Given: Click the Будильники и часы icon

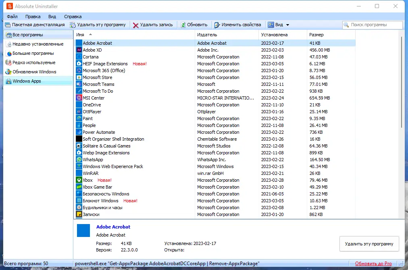Looking at the screenshot, I should click(x=79, y=208).
